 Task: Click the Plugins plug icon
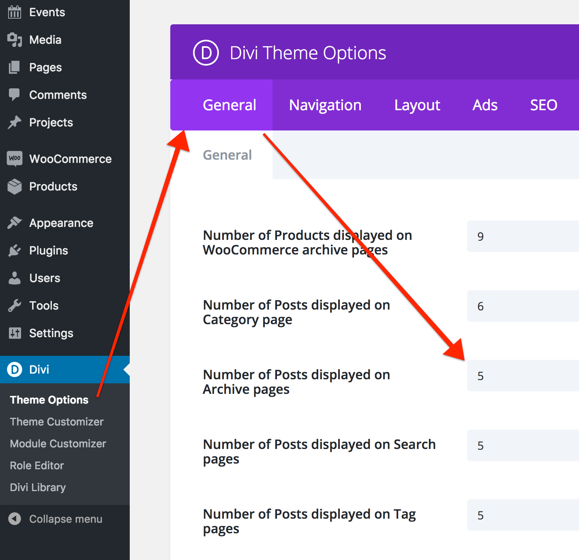tap(15, 250)
